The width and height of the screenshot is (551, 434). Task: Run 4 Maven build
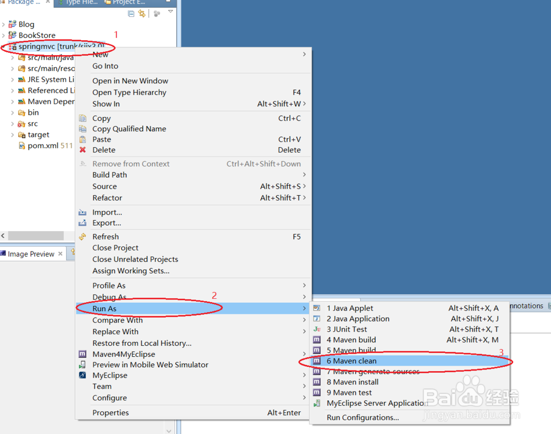pos(410,340)
